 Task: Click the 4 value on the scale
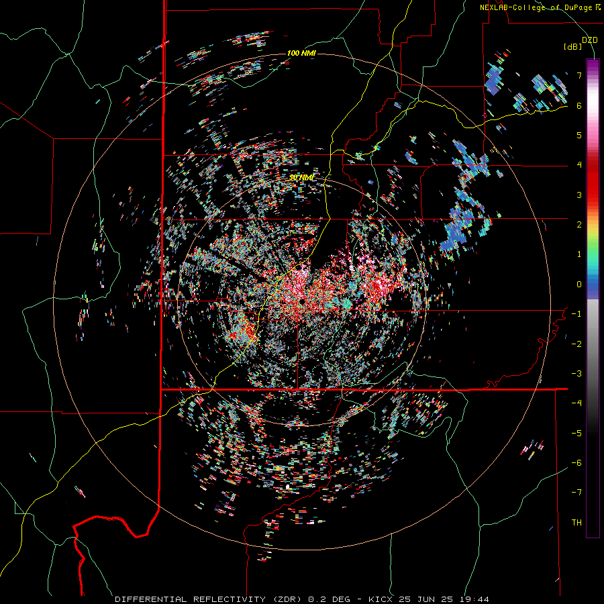[x=579, y=165]
